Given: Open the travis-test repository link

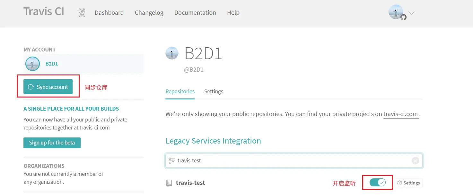Looking at the screenshot, I should click(190, 183).
